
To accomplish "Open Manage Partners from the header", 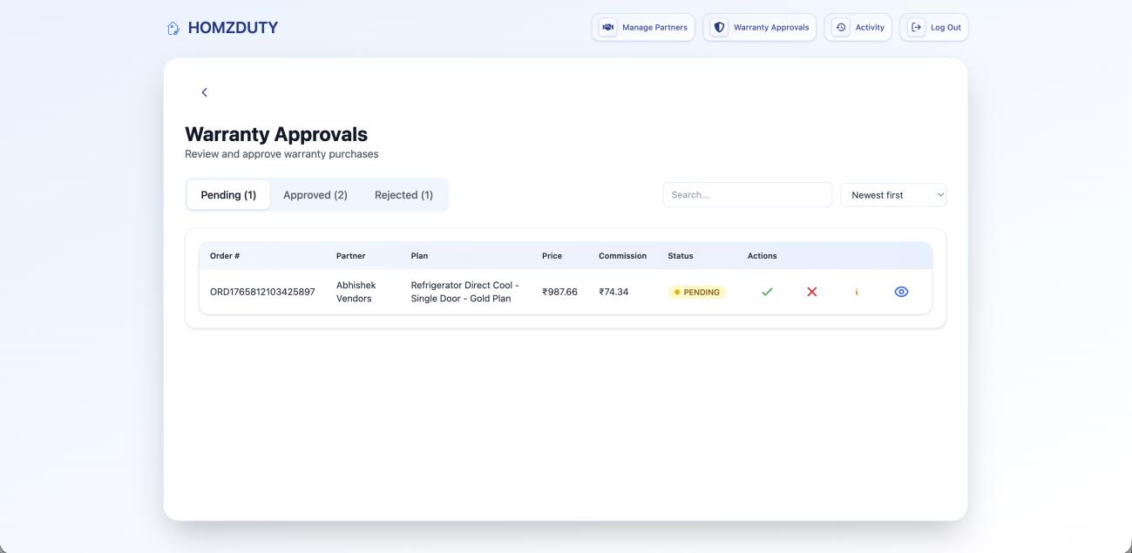I will (643, 27).
